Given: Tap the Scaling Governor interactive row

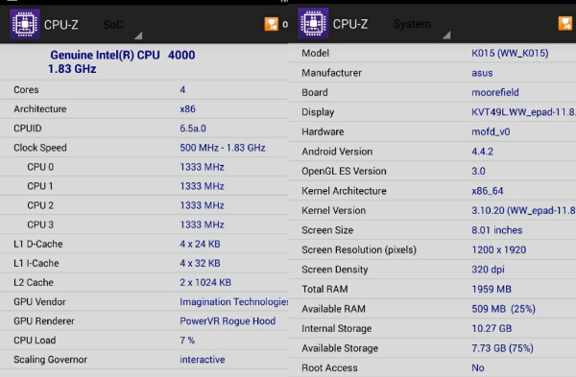Looking at the screenshot, I should pyautogui.click(x=144, y=360).
